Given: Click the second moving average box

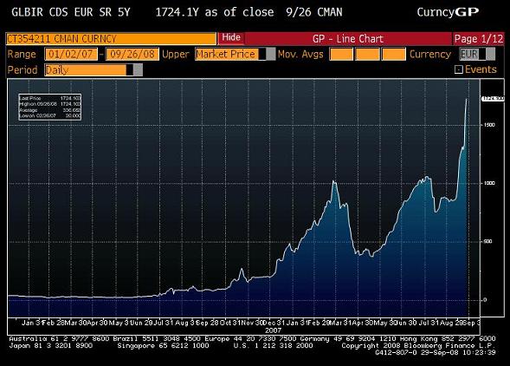Looking at the screenshot, I should click(367, 54).
